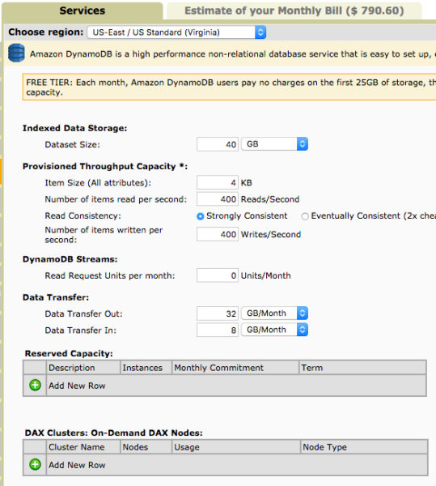Click the Data Transfer In value field
This screenshot has height=486, width=436.
click(218, 330)
